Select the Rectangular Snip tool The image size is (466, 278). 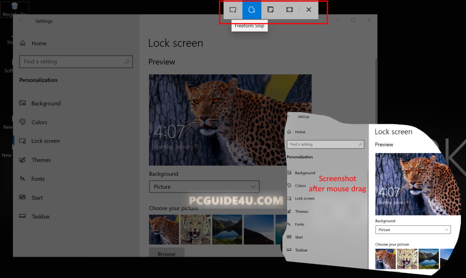233,10
